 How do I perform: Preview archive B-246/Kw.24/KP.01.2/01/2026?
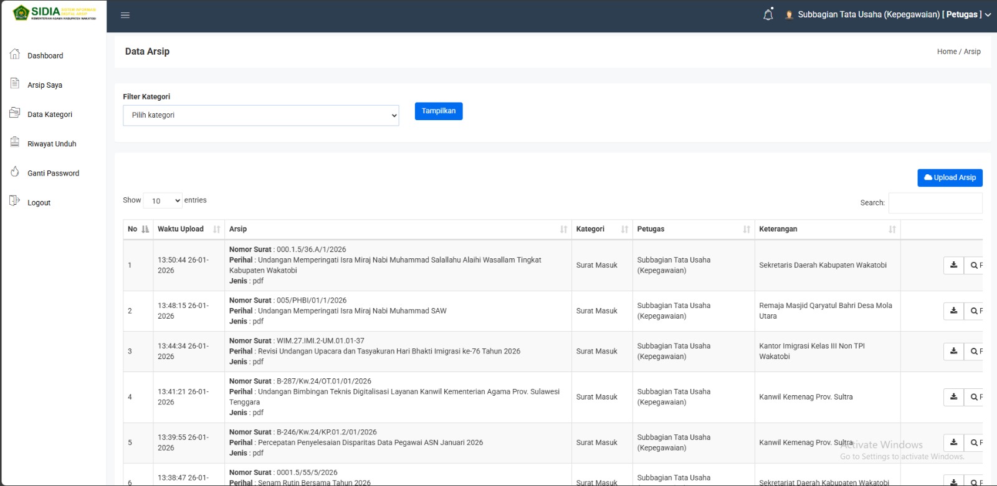coord(975,443)
